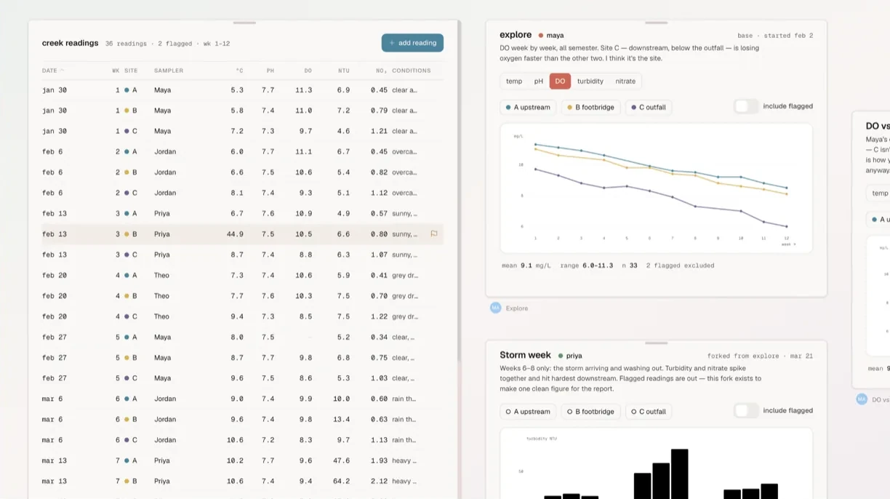Click maya's red author dot
Screen dimensions: 890x499
pyautogui.click(x=541, y=35)
